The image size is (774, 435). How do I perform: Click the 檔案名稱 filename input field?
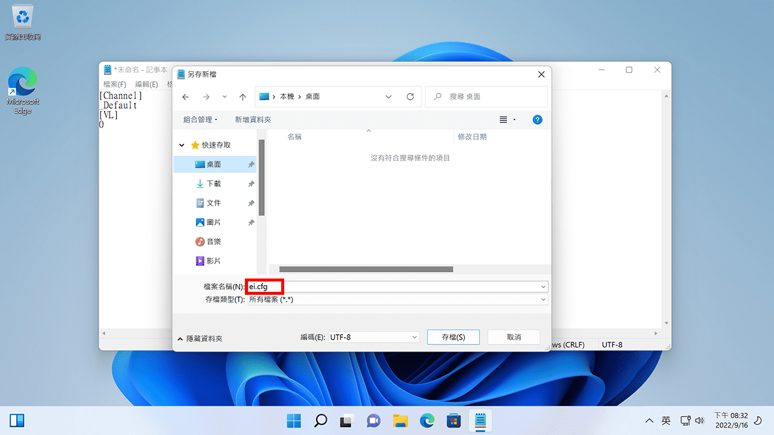pyautogui.click(x=393, y=286)
